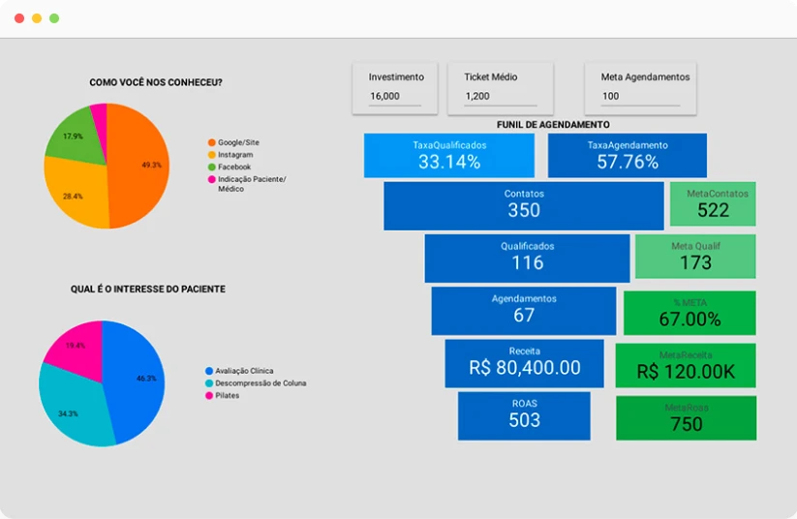The height and width of the screenshot is (519, 797).
Task: Click the Meta Agendamentos input field
Action: [x=640, y=97]
